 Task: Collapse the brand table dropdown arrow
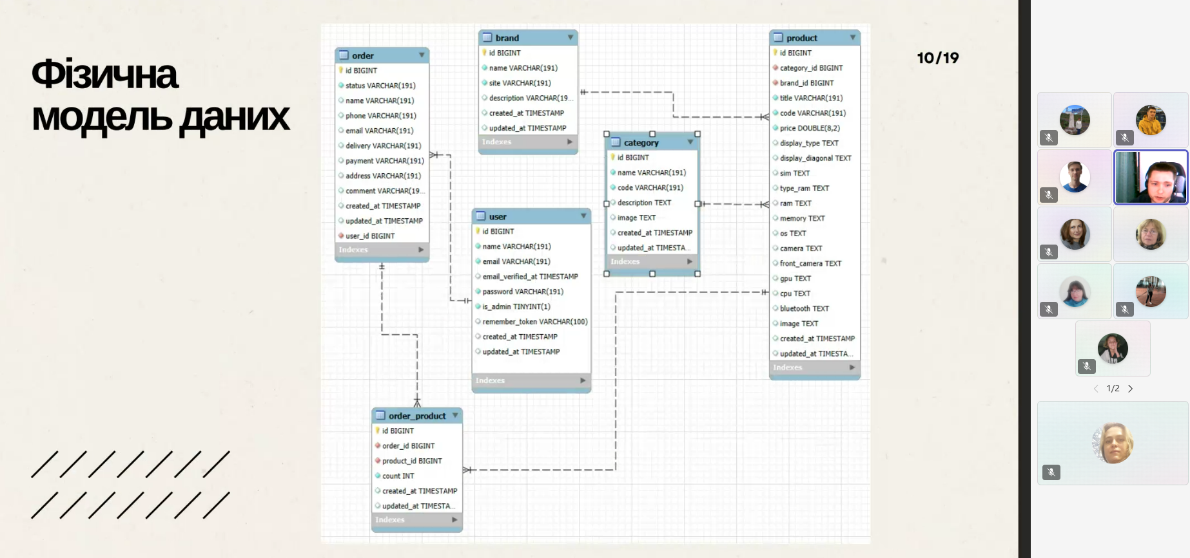(571, 38)
